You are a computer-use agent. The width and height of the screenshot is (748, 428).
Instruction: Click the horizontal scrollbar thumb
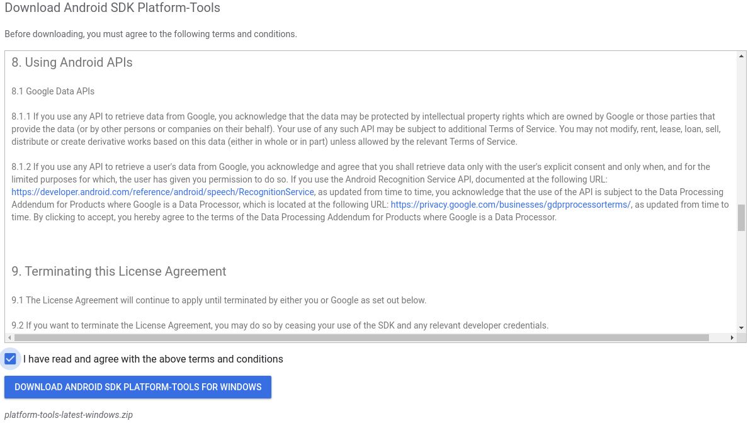click(x=361, y=338)
